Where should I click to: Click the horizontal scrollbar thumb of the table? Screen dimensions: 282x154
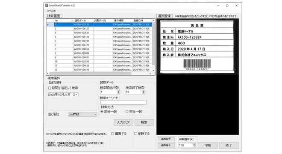[91, 74]
